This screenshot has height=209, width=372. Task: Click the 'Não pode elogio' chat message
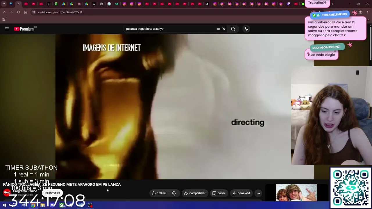tap(321, 55)
